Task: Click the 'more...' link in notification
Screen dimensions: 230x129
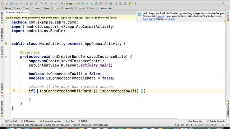Action: 172,19
